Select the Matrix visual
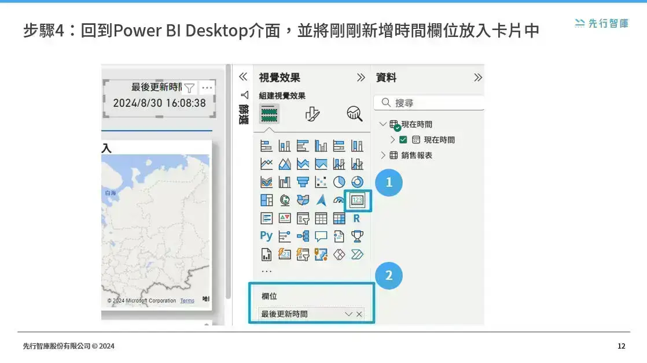This screenshot has height=363, width=647. point(339,218)
